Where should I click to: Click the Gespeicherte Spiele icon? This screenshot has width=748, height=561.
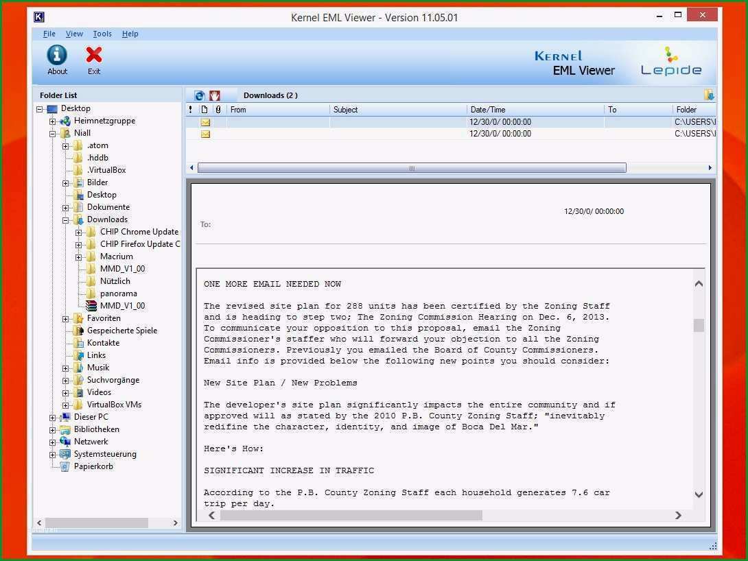coord(78,331)
